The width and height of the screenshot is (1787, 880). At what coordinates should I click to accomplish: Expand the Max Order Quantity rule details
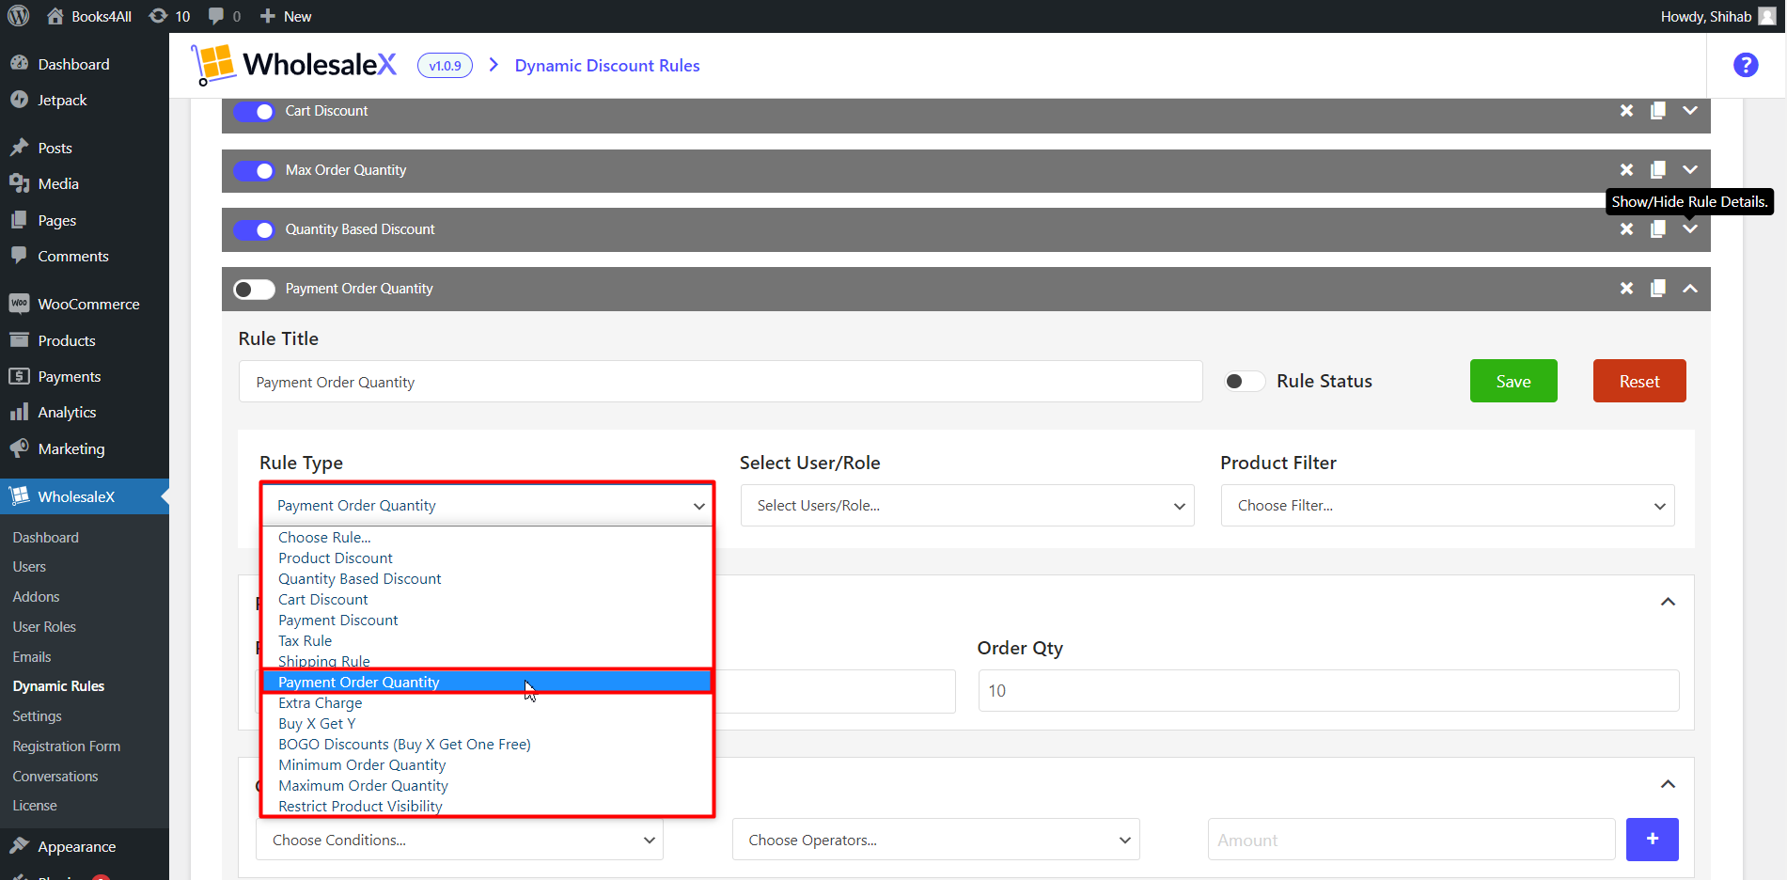click(x=1690, y=170)
